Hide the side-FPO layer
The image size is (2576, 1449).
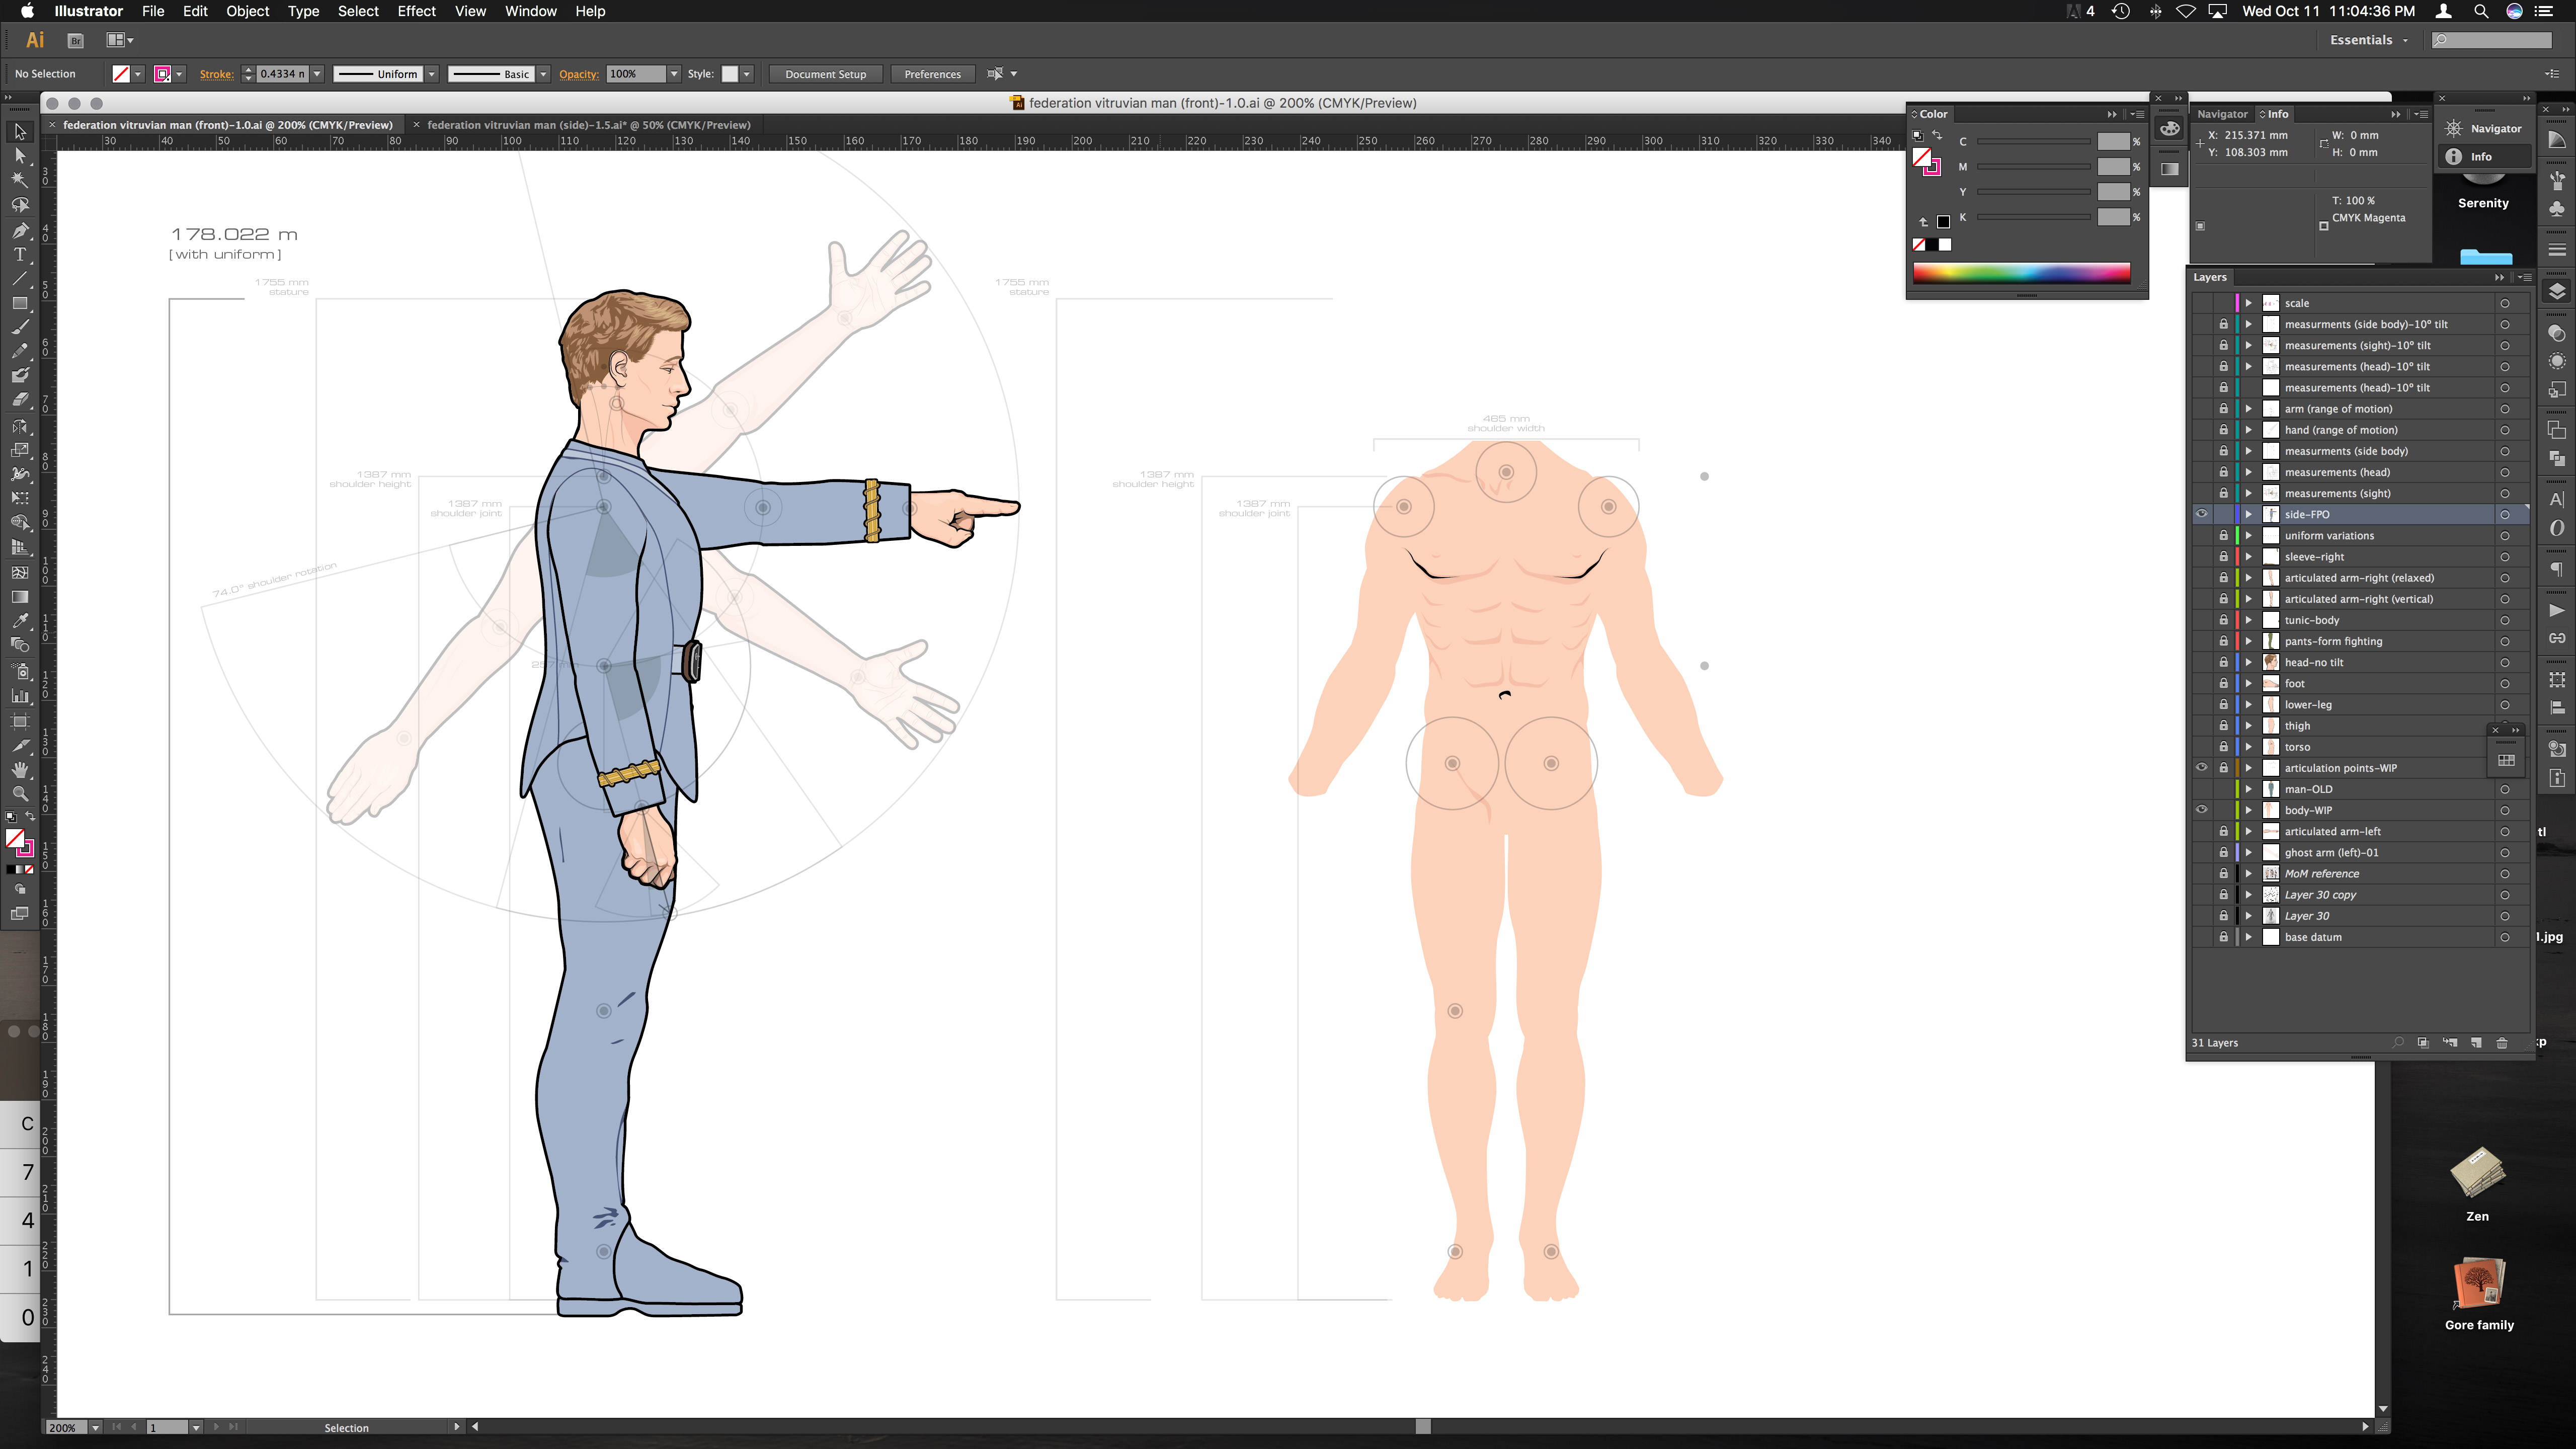(2201, 514)
